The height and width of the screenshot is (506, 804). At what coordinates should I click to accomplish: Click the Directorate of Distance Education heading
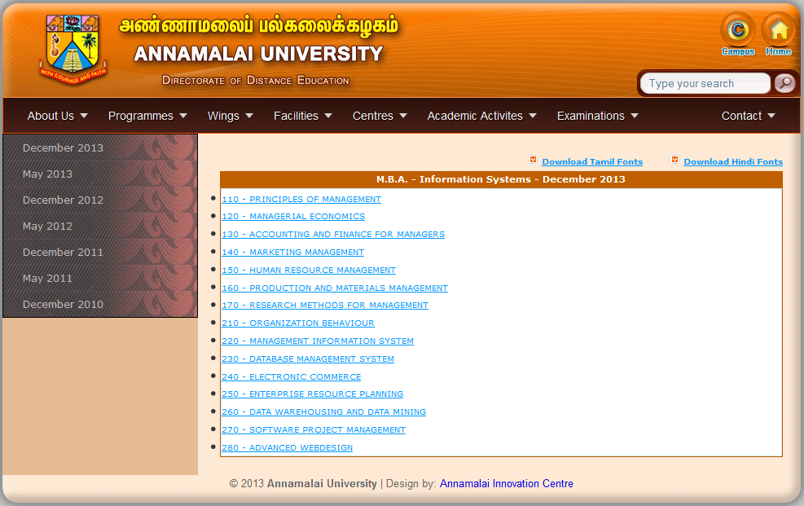point(255,81)
